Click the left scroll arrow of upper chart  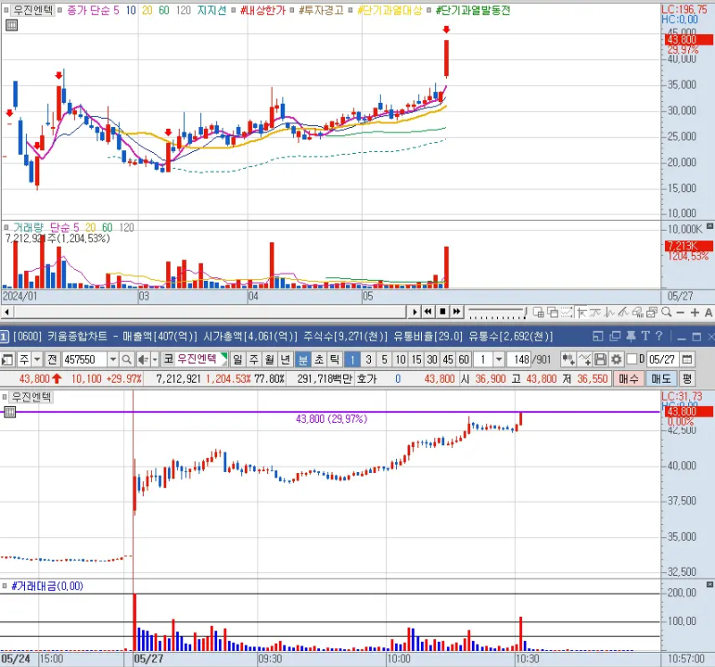click(x=6, y=312)
